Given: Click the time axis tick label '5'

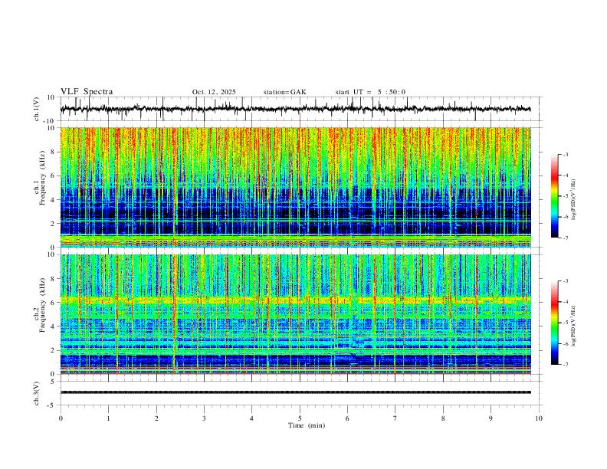Looking at the screenshot, I should (300, 418).
